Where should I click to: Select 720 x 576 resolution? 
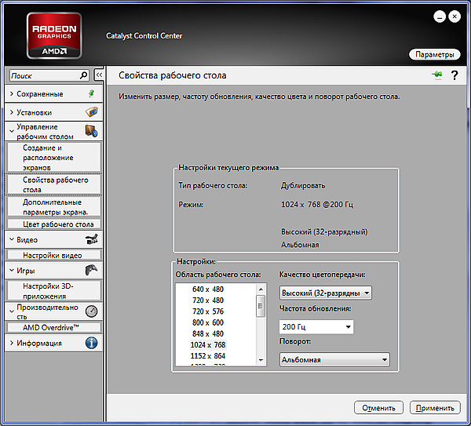point(208,311)
